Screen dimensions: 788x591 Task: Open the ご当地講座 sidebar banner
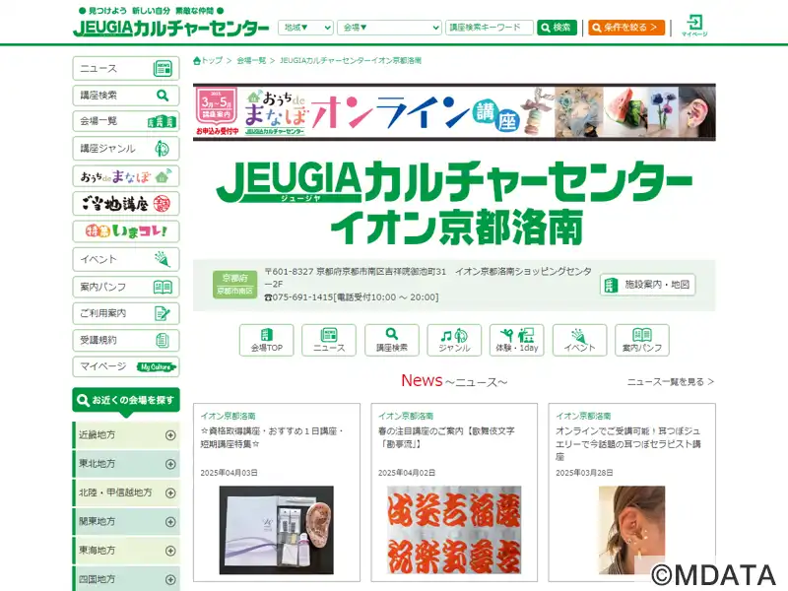pyautogui.click(x=126, y=204)
